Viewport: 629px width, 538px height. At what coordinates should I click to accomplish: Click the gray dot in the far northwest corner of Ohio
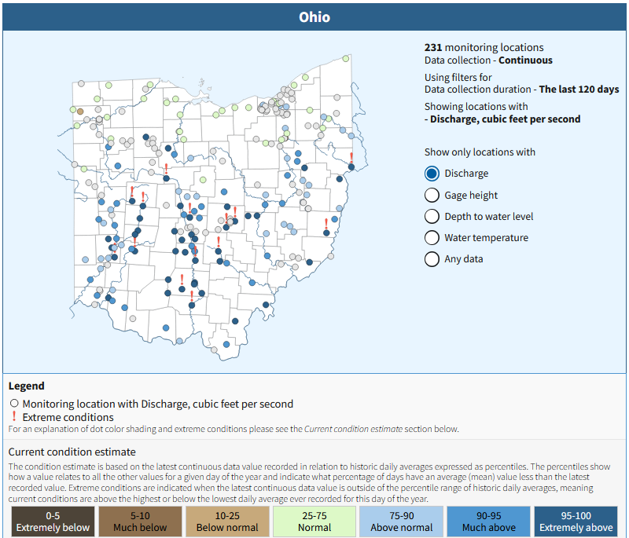(x=82, y=84)
